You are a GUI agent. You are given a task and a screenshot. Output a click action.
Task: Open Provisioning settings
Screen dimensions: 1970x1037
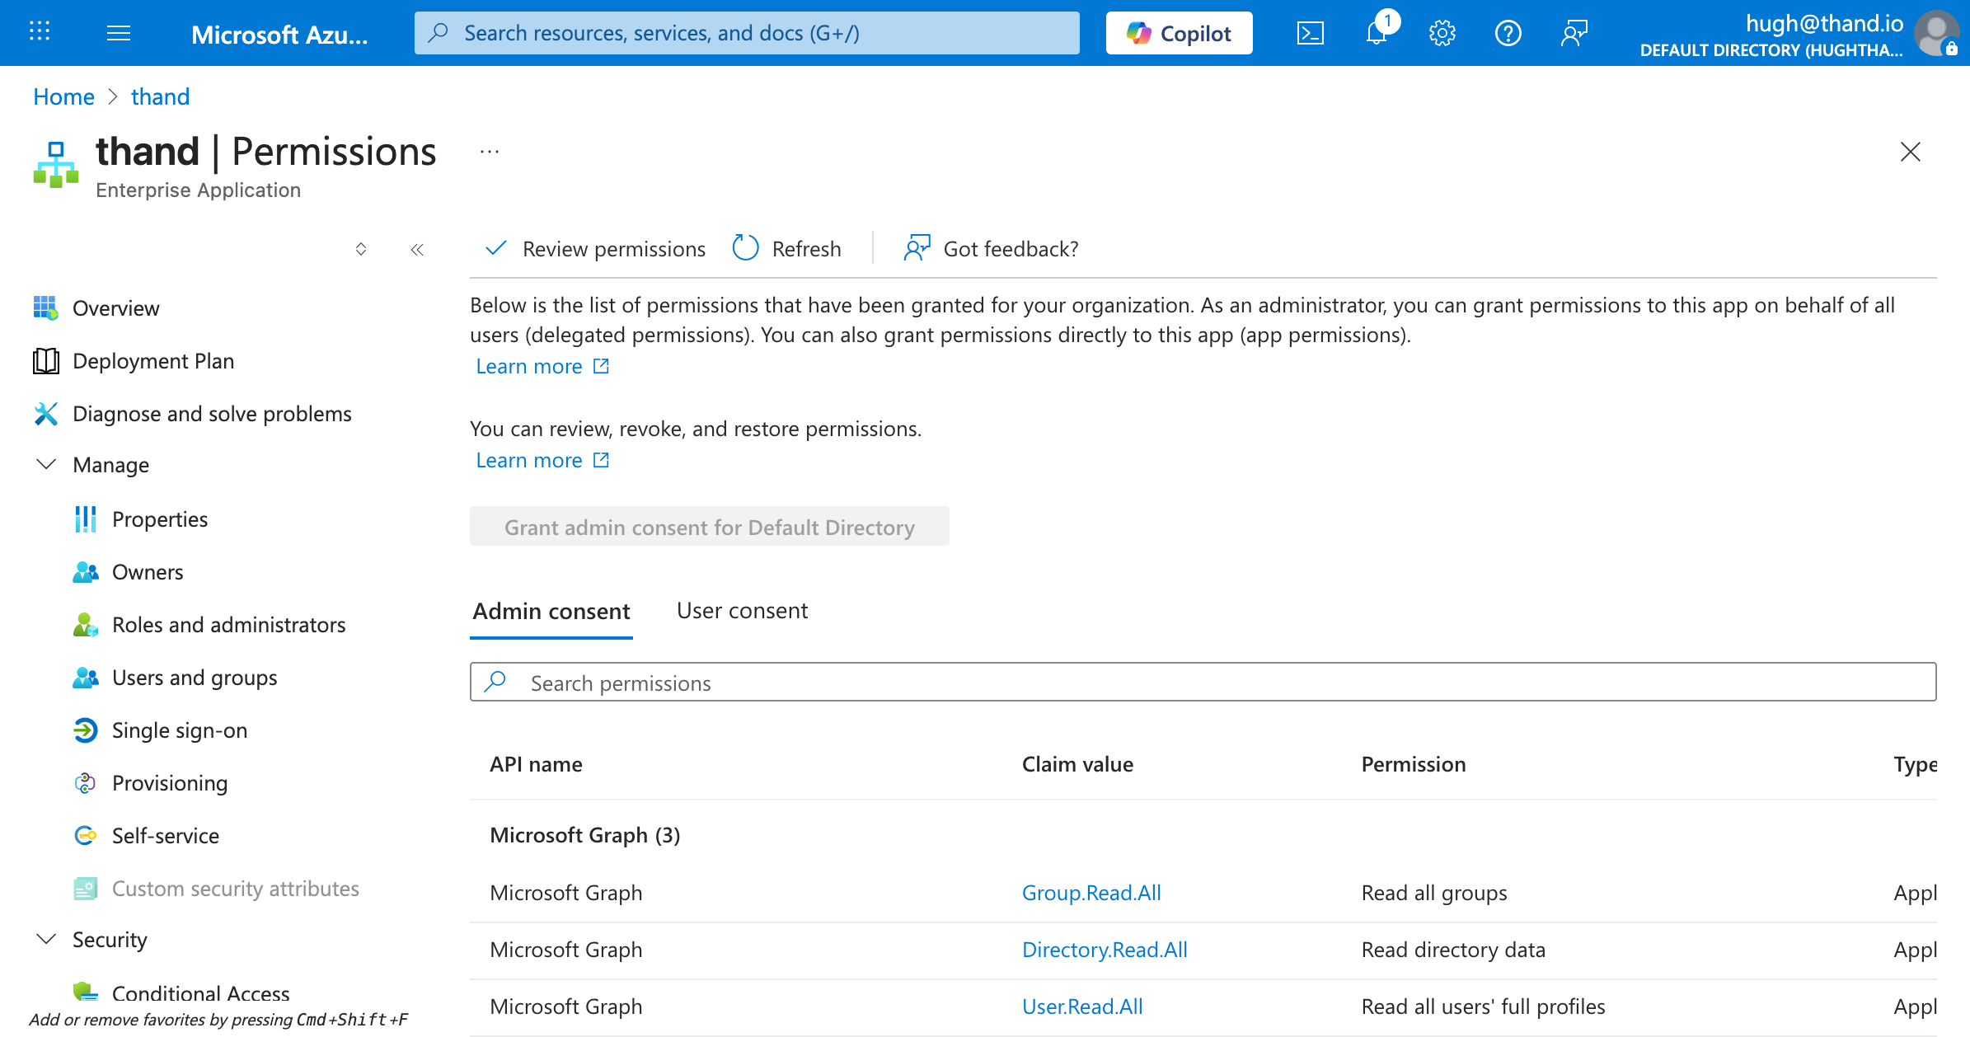tap(169, 782)
